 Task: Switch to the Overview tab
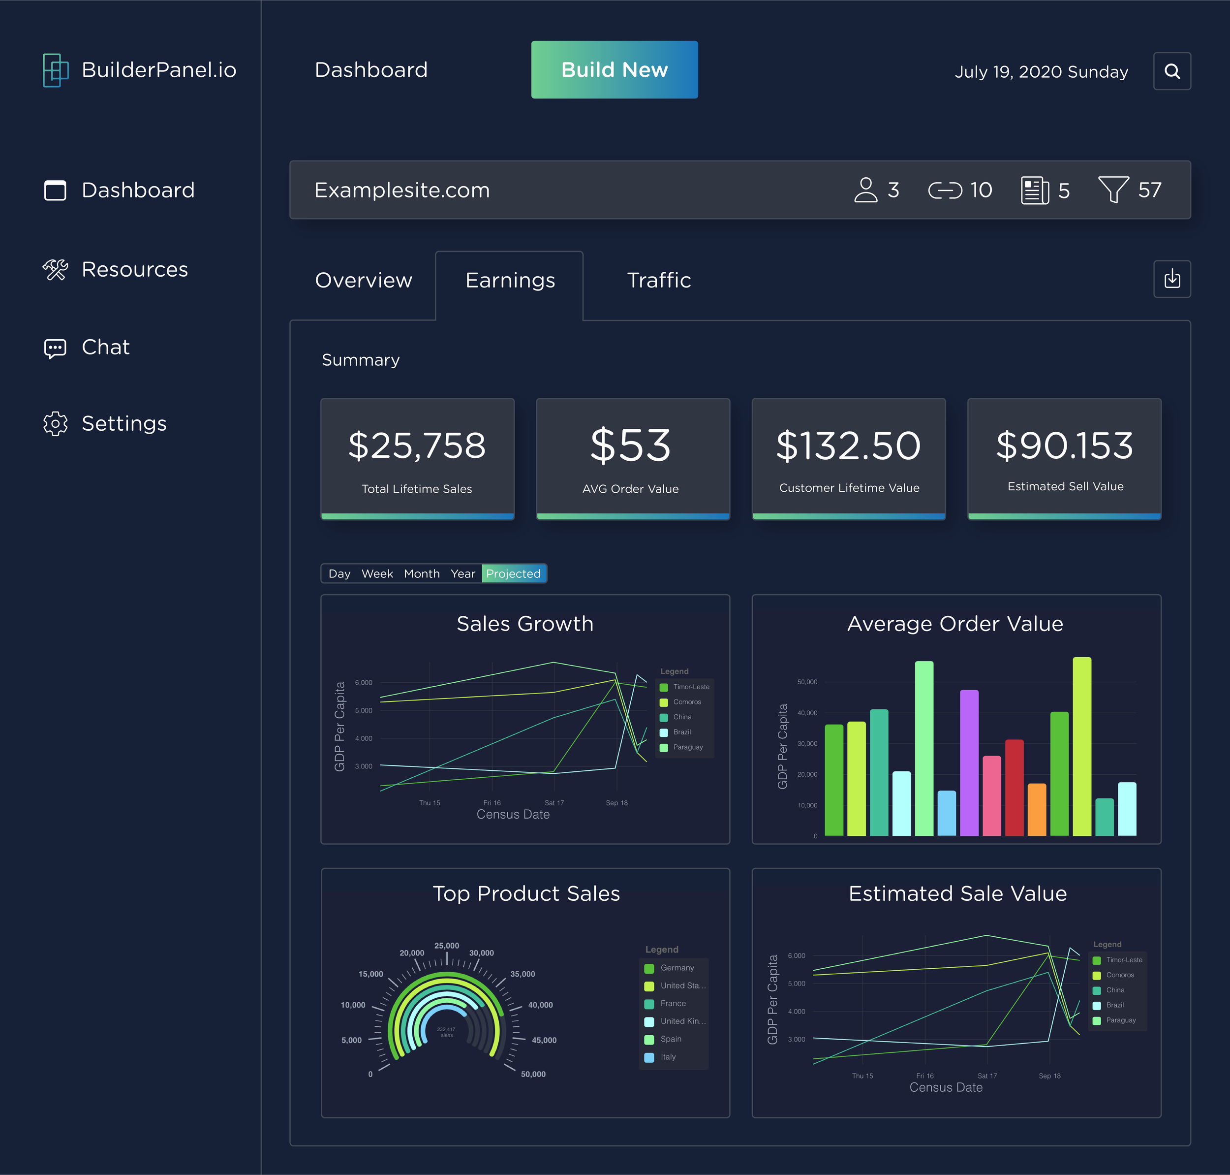(364, 281)
